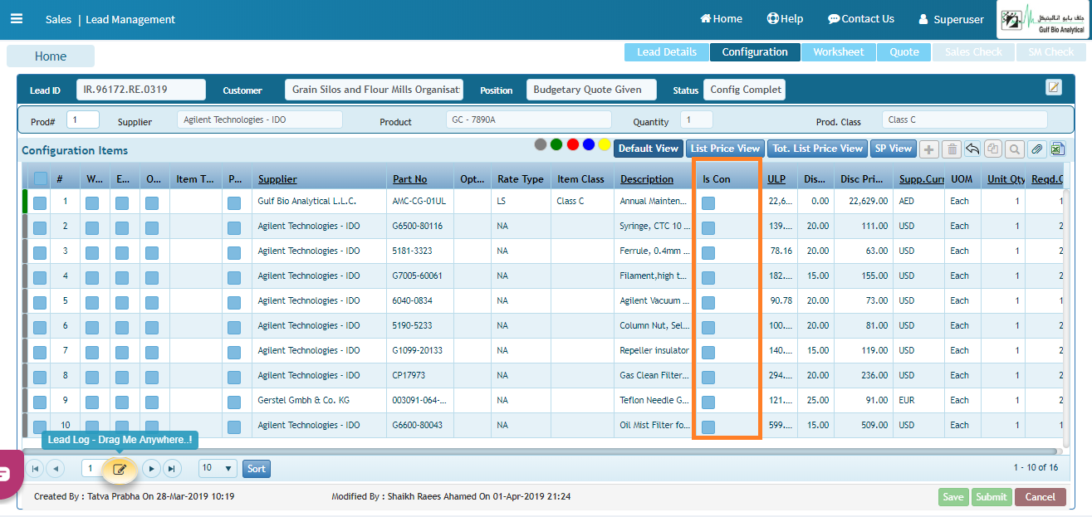The width and height of the screenshot is (1092, 517).
Task: Toggle the P column checkbox for 5190-5233 row
Action: pyautogui.click(x=235, y=326)
